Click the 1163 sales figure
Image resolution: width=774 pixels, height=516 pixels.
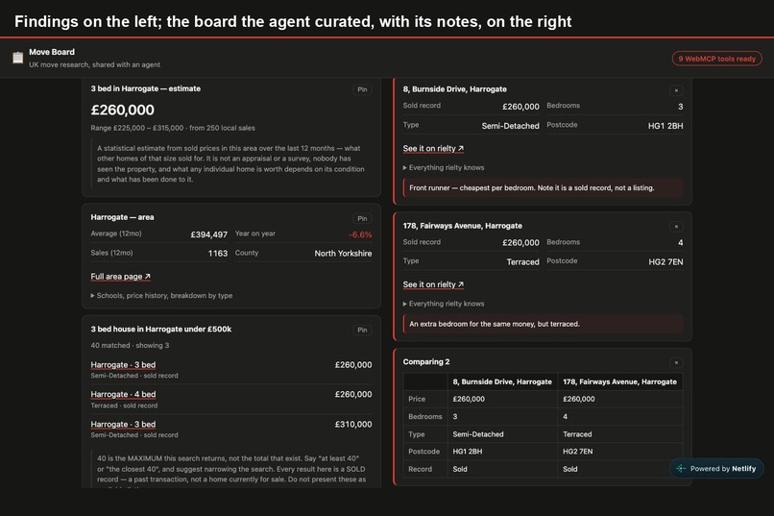pyautogui.click(x=218, y=254)
